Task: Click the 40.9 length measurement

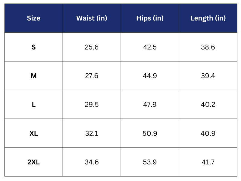Action: (208, 133)
